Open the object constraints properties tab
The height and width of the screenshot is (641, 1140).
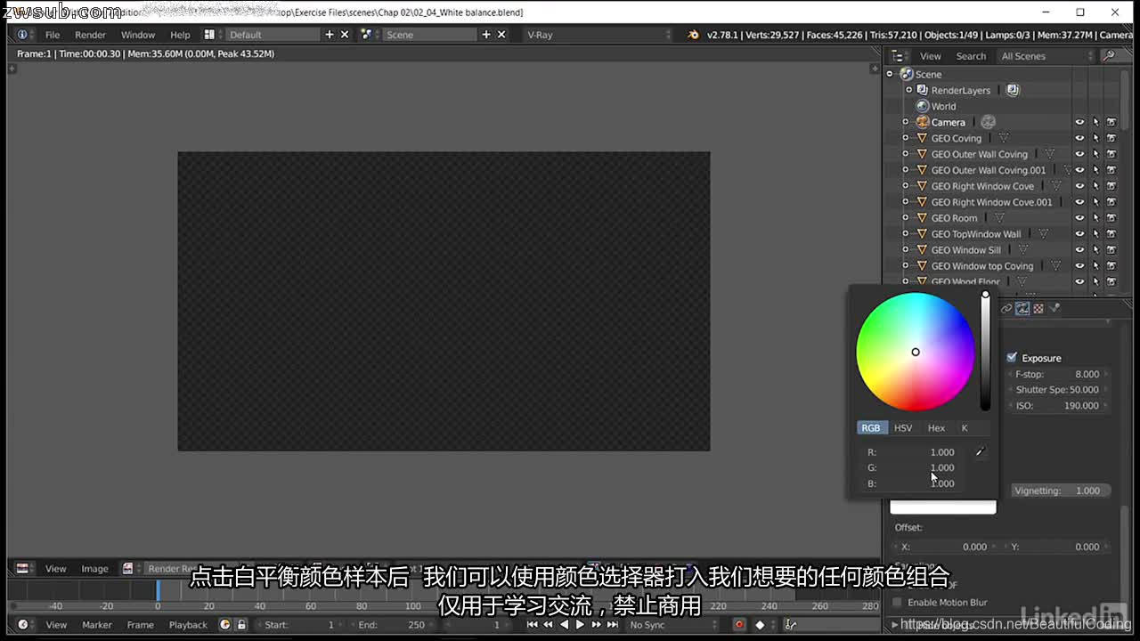(x=1006, y=308)
